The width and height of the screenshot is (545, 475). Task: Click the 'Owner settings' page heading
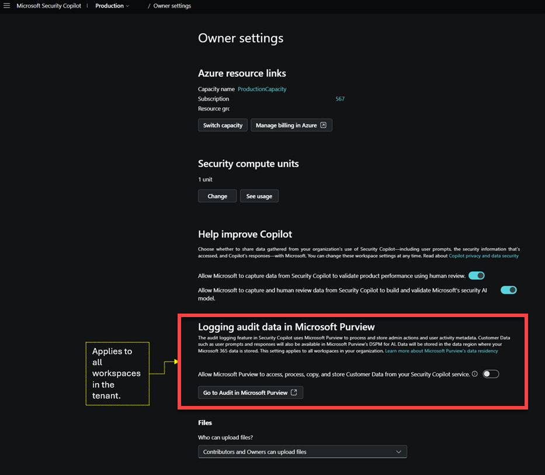click(x=241, y=38)
